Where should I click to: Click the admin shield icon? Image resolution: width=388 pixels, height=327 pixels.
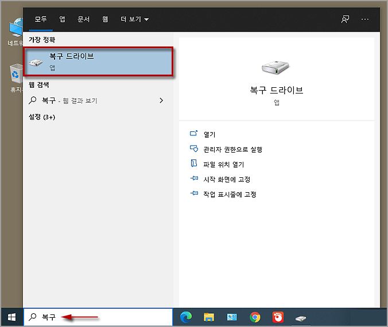pyautogui.click(x=194, y=149)
